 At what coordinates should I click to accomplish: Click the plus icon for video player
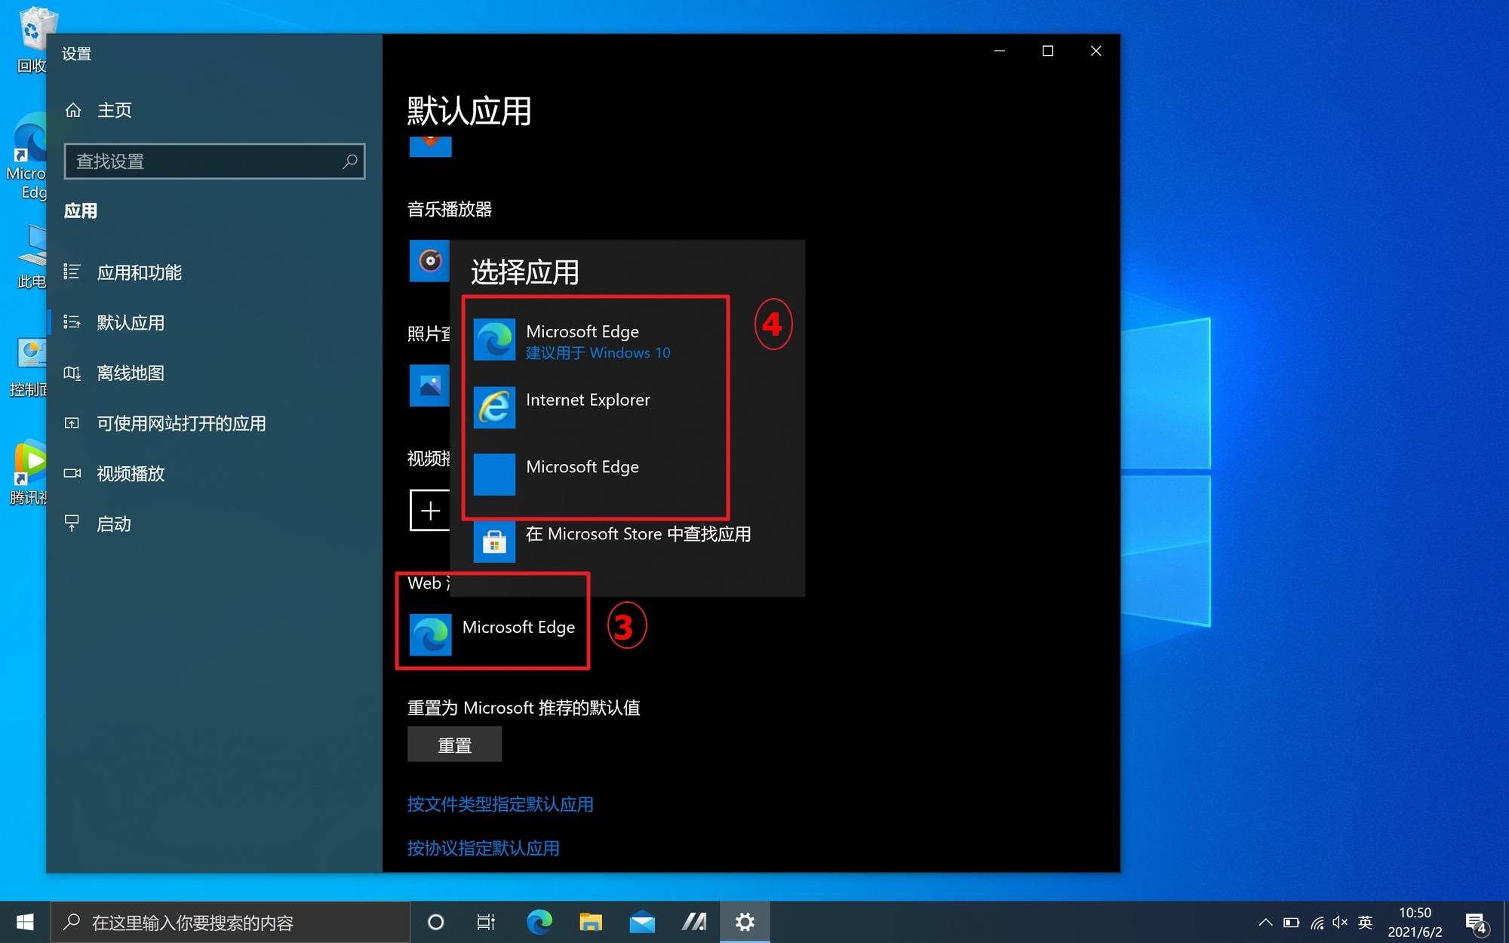(x=430, y=511)
